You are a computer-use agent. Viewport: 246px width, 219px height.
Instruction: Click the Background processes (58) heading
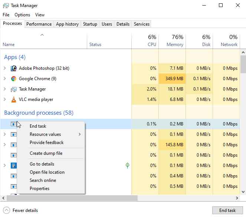pyautogui.click(x=39, y=113)
